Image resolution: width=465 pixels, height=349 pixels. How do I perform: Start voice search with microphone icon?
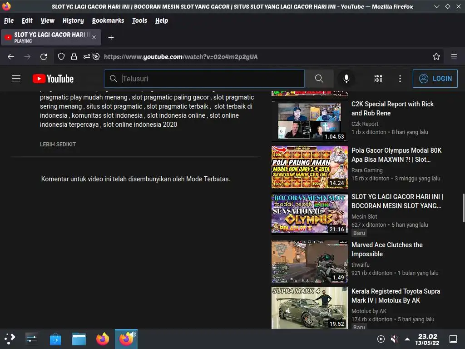pyautogui.click(x=346, y=79)
